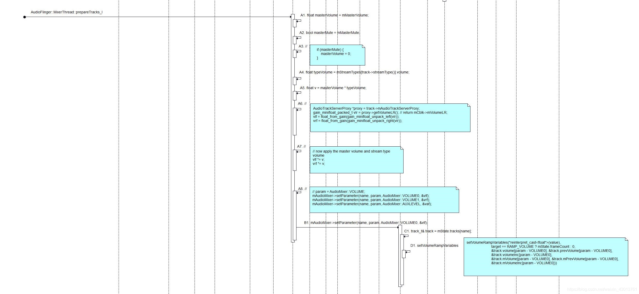The height and width of the screenshot is (294, 639).
Task: Select the 'now apply the master volume' note
Action: point(356,160)
